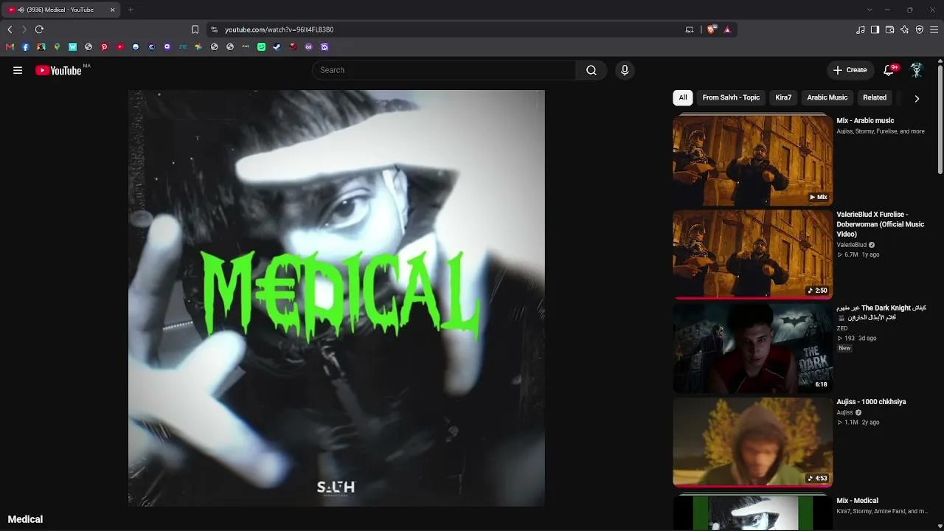Open the Brave VPN shield icon
Viewport: 944px width, 531px height.
pyautogui.click(x=920, y=29)
